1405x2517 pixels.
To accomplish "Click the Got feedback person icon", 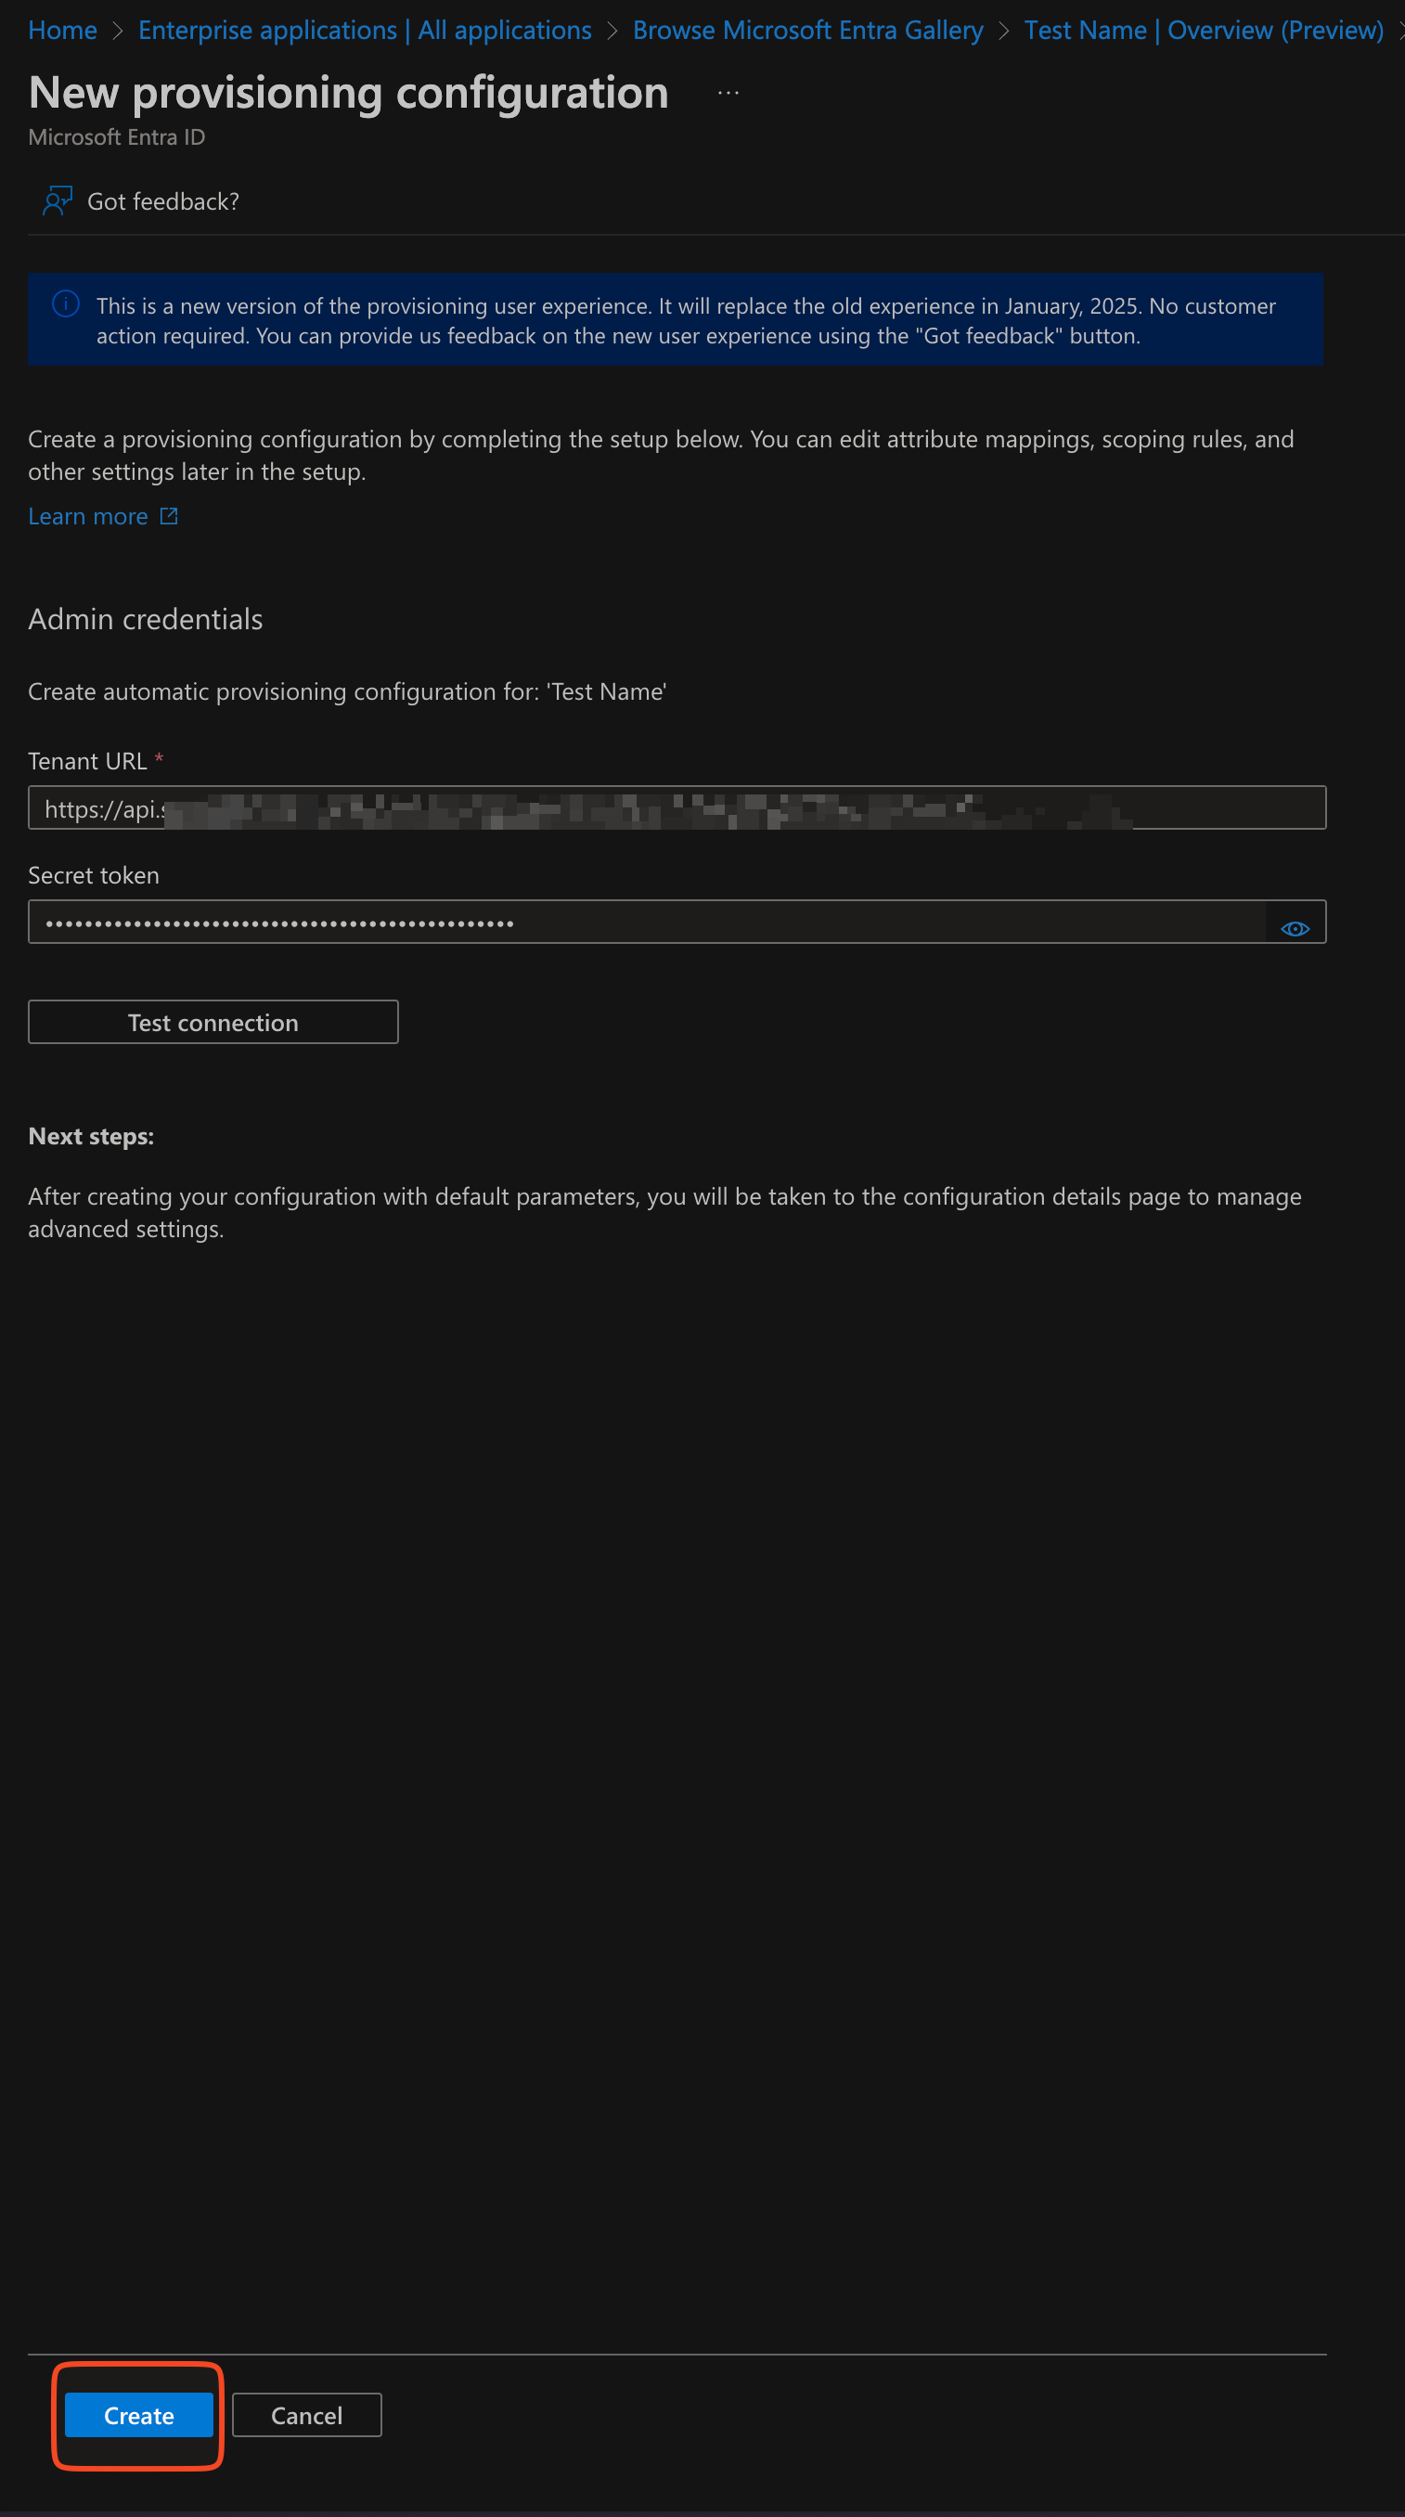I will click(x=58, y=201).
